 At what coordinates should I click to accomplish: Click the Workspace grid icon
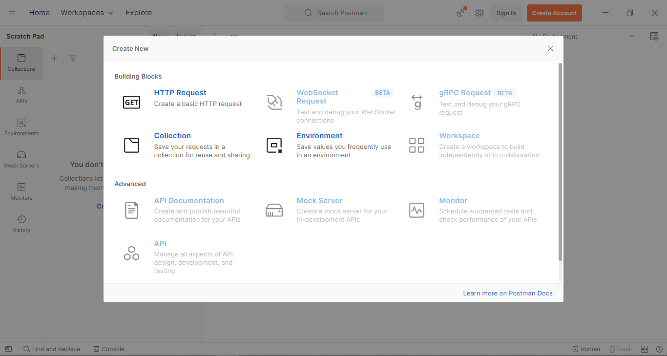(417, 145)
